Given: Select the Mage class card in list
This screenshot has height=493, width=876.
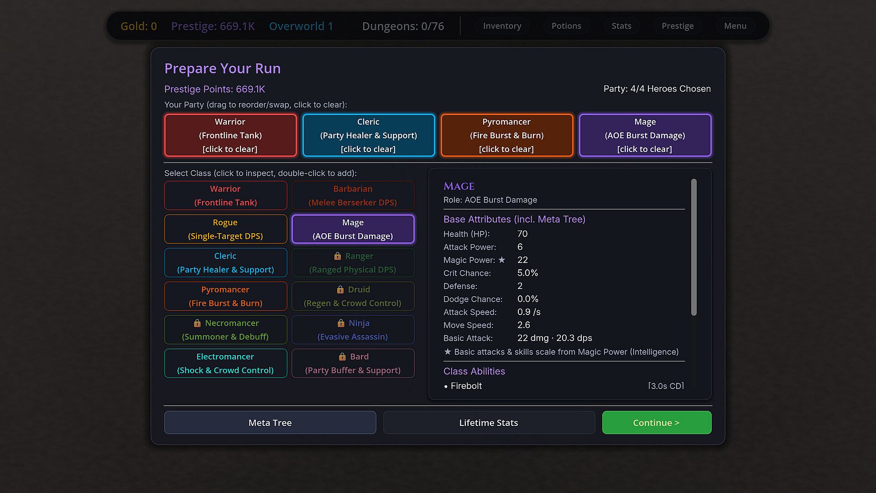Looking at the screenshot, I should point(353,229).
